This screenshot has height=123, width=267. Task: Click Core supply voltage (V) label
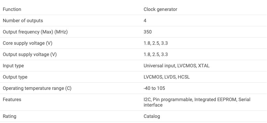coord(27,43)
